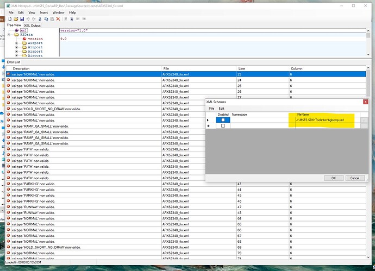This screenshot has width=375, height=271.
Task: Sort errors by the File column header
Action: (x=199, y=68)
